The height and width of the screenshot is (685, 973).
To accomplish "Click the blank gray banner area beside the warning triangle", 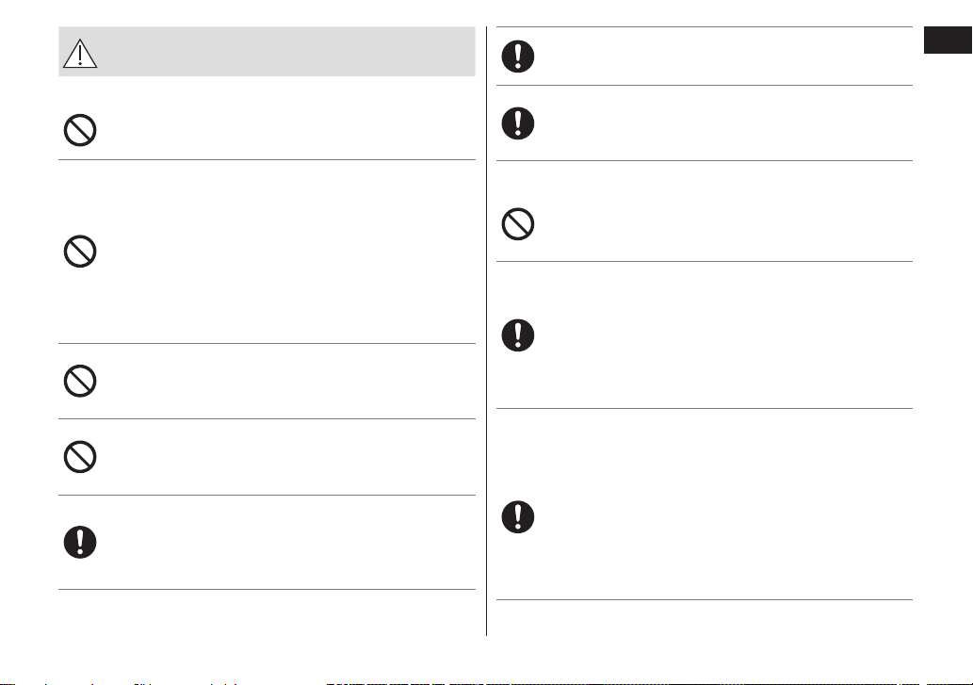I will [x=286, y=52].
